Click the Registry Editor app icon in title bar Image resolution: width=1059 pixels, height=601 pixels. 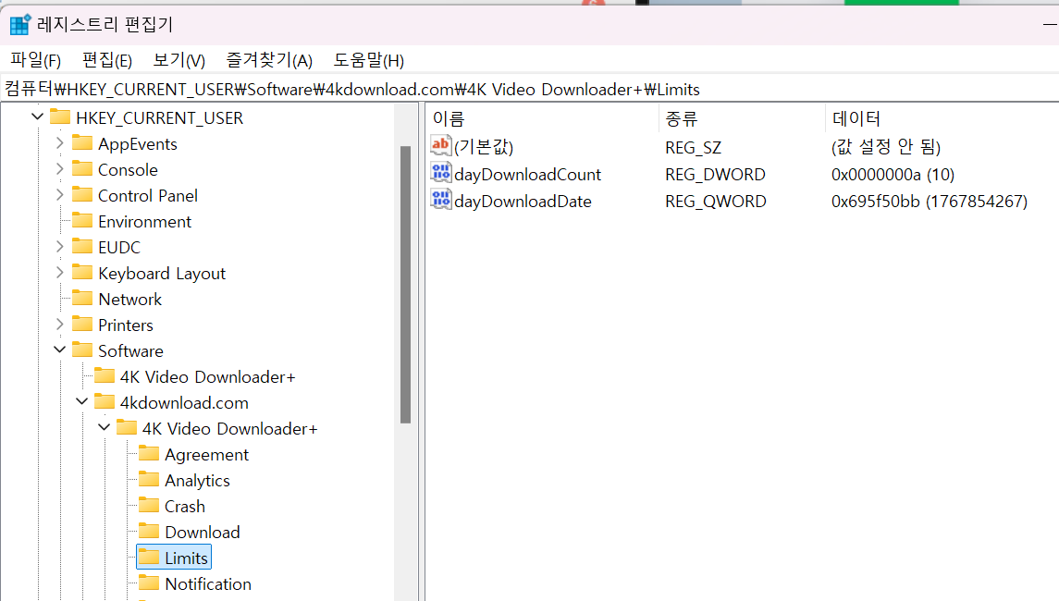coord(20,24)
